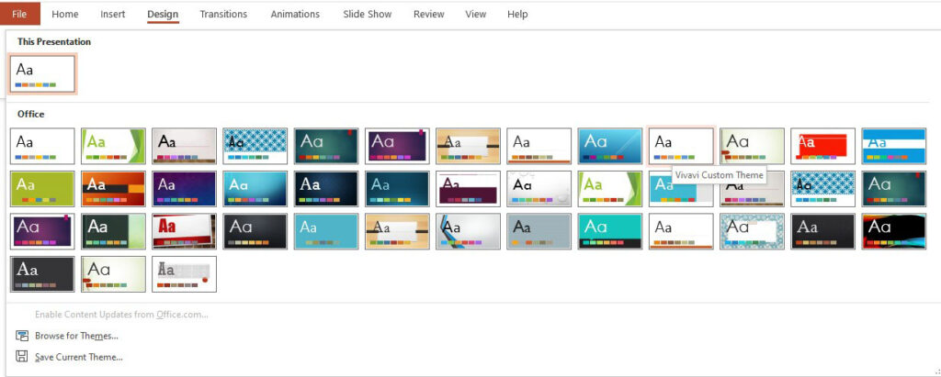Open the View tab
The image size is (941, 377).
476,14
